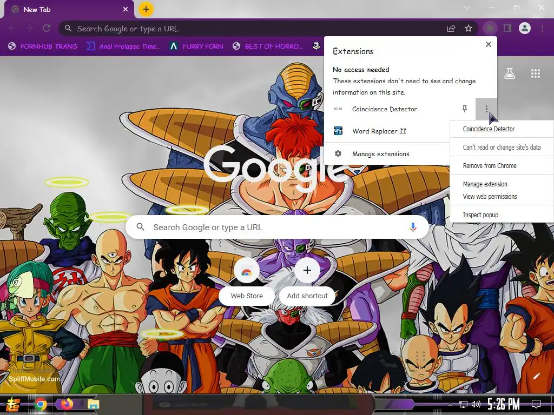Open the Chrome Labs flask icon
The width and height of the screenshot is (554, 415).
pyautogui.click(x=510, y=73)
